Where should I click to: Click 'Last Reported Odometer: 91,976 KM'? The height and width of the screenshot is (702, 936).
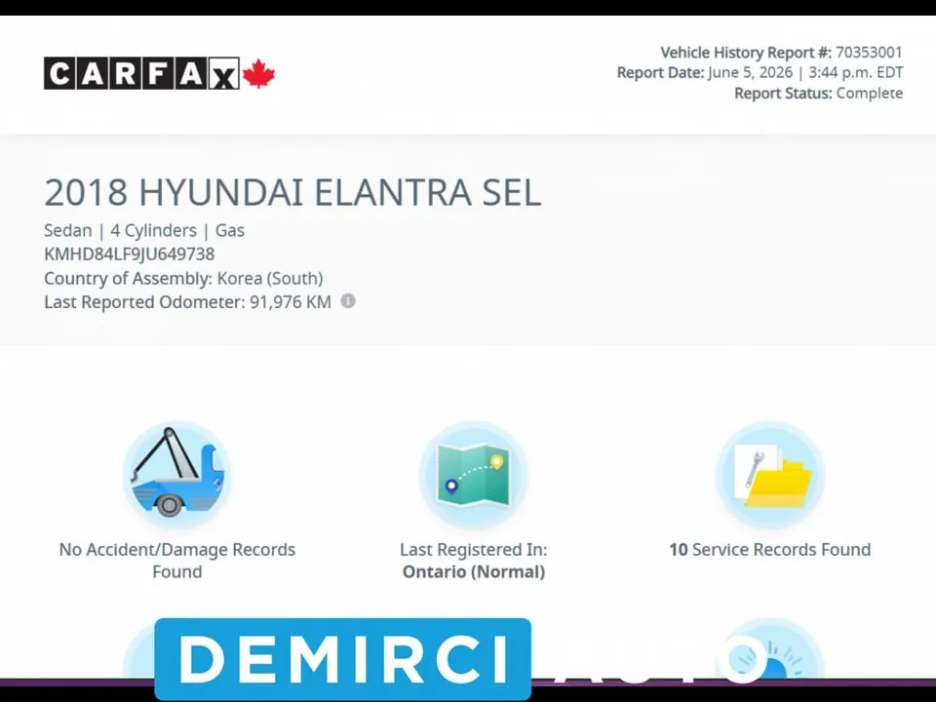point(187,302)
